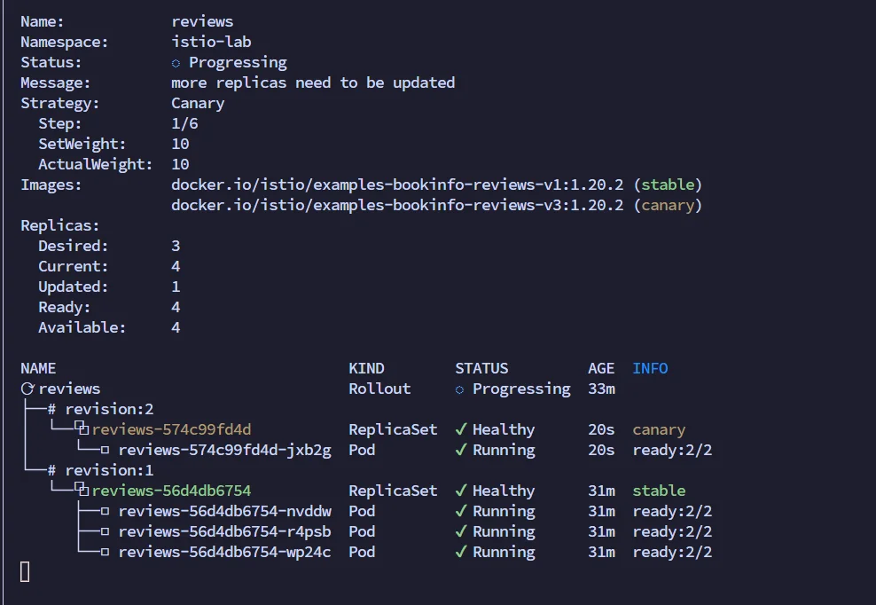Click the Healthy checkmark of stable ReplicaSet
The width and height of the screenshot is (876, 605).
tap(461, 491)
